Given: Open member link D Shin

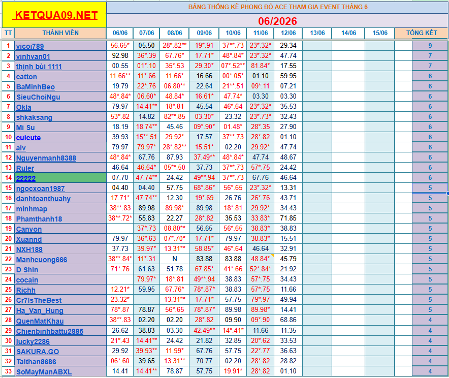Looking at the screenshot, I should [27, 270].
